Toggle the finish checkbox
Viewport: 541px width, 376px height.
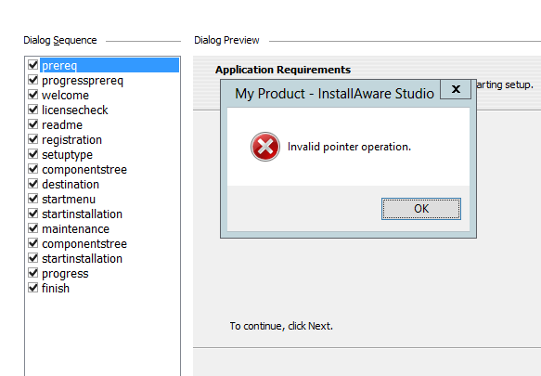(33, 288)
